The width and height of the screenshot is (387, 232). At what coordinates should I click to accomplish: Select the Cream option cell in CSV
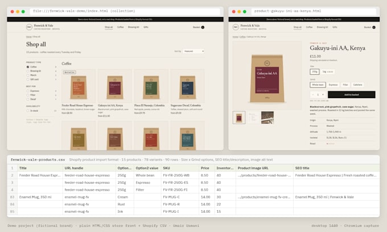click(125, 197)
